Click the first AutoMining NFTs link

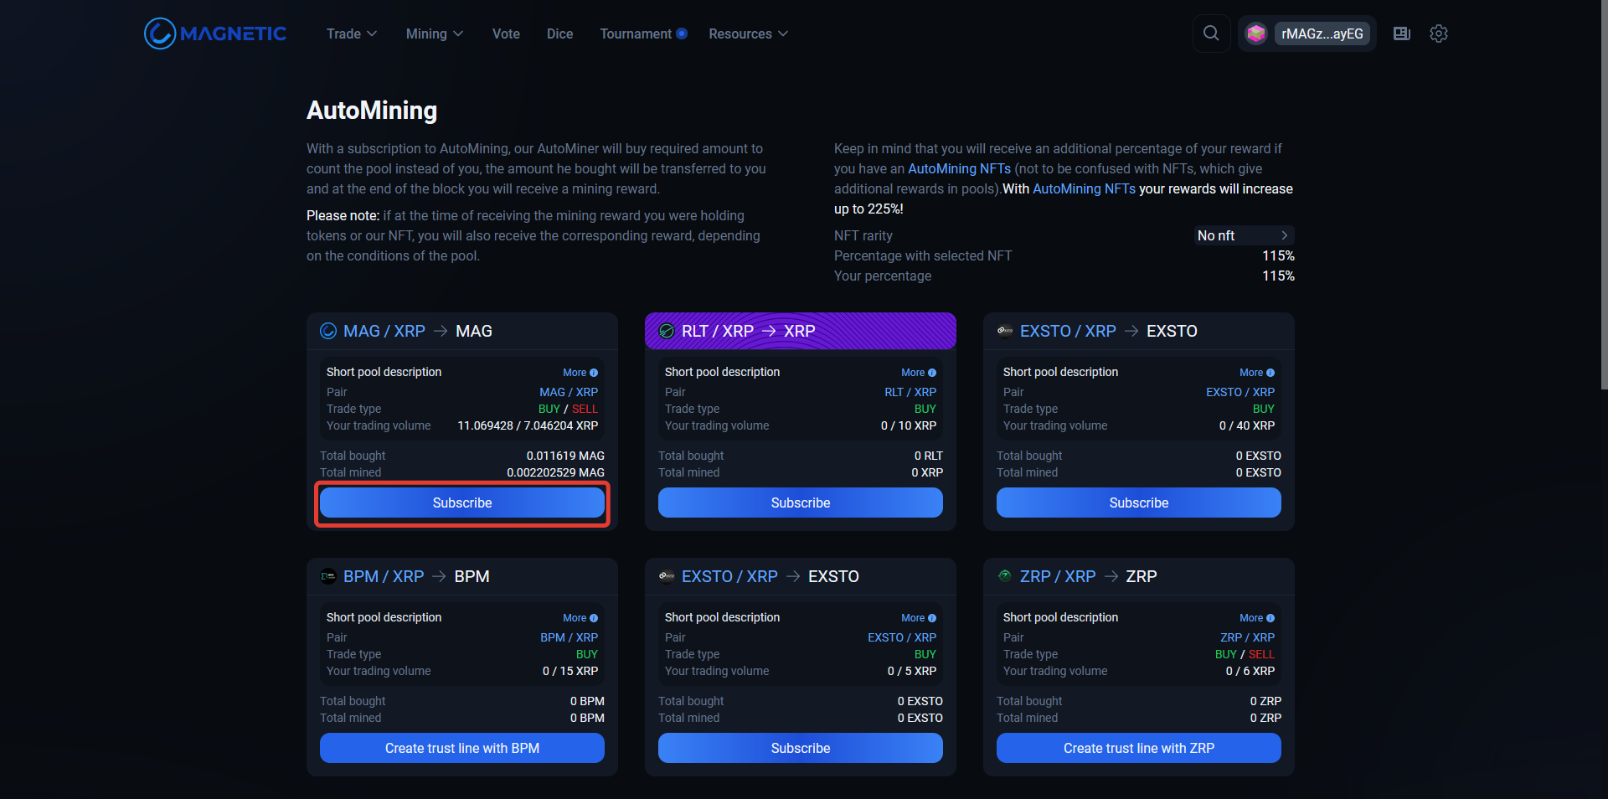959,168
